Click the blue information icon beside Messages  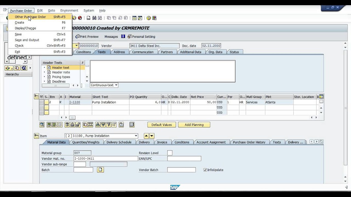(x=123, y=36)
